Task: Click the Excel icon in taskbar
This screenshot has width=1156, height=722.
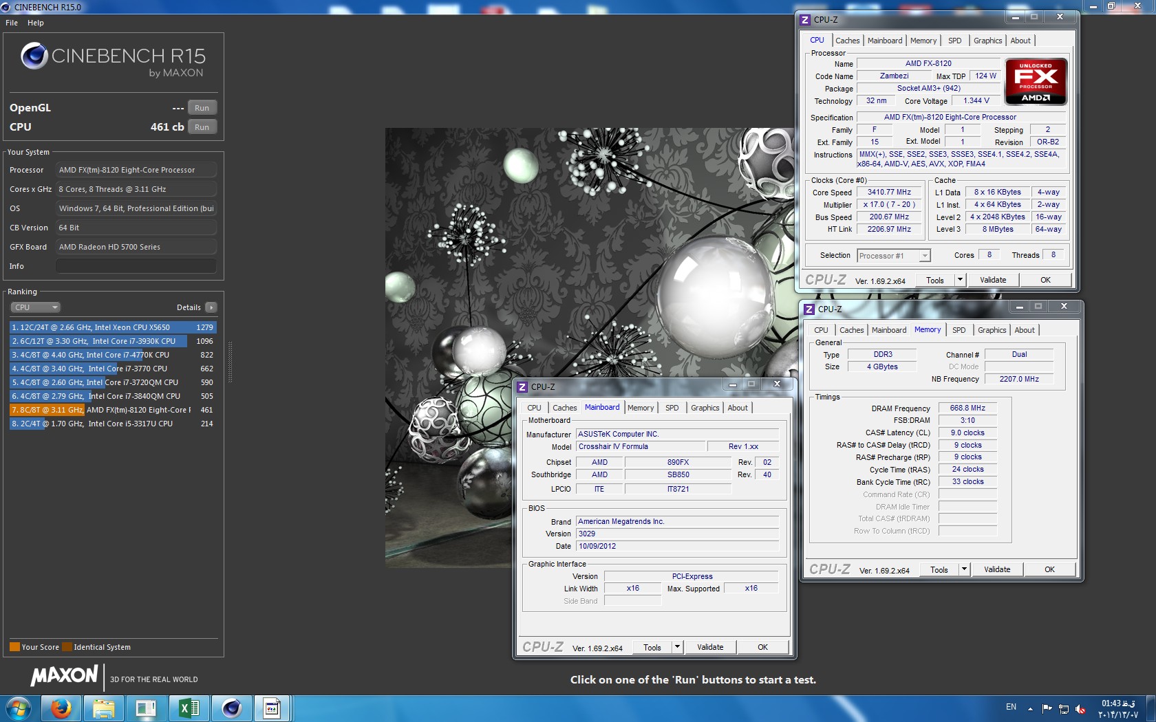Action: pyautogui.click(x=189, y=708)
